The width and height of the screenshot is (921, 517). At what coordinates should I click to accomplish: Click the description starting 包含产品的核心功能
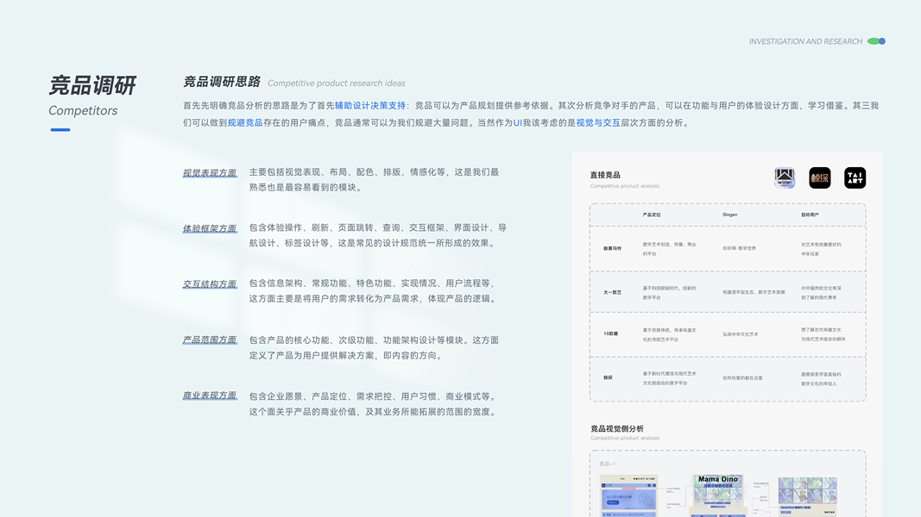point(374,347)
